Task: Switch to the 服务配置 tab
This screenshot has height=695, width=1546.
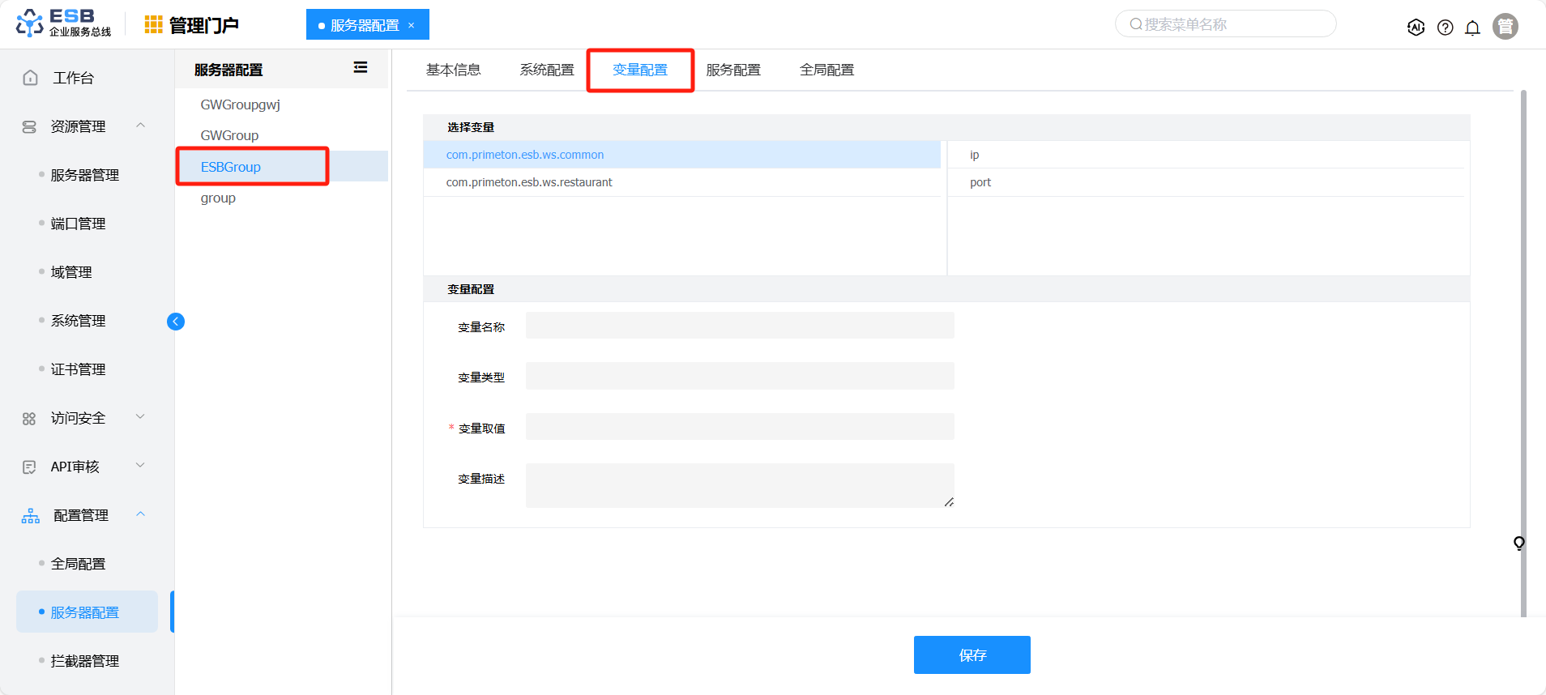Action: [x=732, y=70]
